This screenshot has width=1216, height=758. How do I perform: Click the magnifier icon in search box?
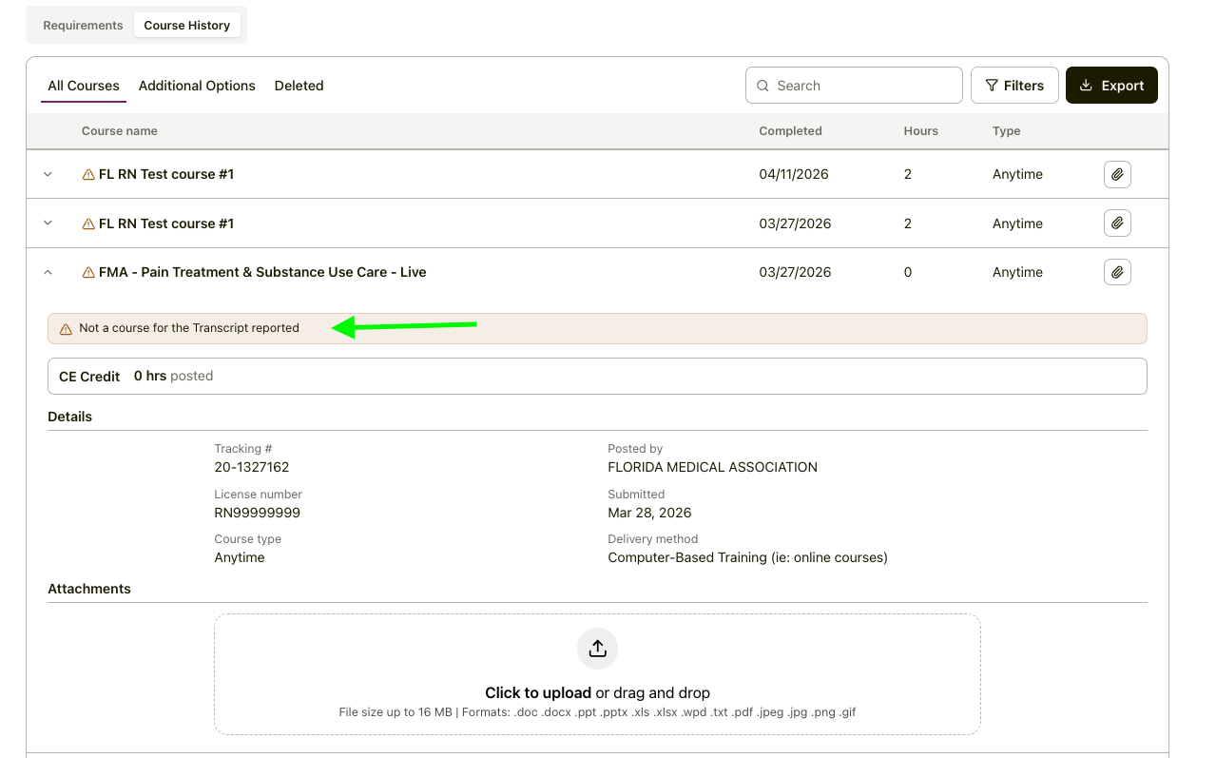pos(762,86)
